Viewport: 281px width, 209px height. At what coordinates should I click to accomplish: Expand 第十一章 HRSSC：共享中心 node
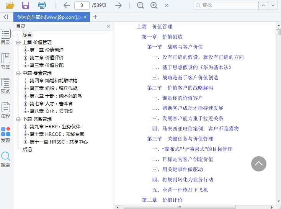[x=25, y=142]
